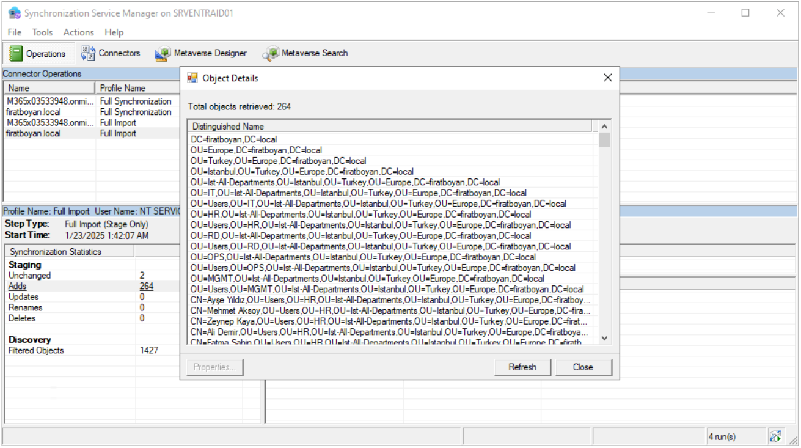Click the Unchanged statistics row
Viewport: 801px width, 448px height.
coord(92,276)
